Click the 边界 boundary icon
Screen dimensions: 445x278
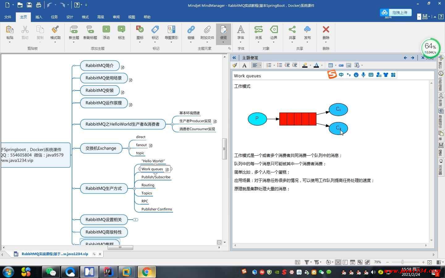[x=274, y=30]
